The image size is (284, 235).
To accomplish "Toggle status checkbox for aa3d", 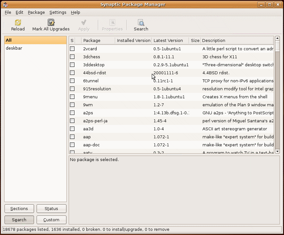I will 72,129.
